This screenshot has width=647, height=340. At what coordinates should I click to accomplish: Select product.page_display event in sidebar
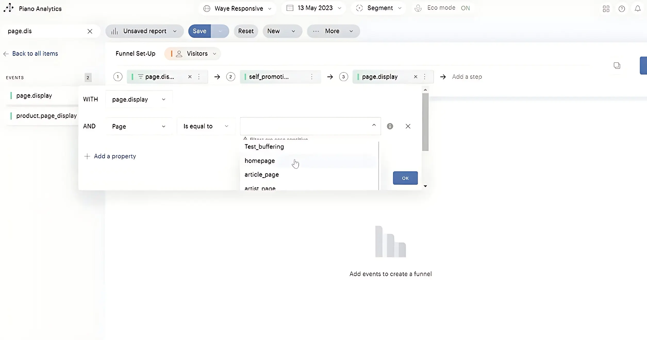(46, 116)
